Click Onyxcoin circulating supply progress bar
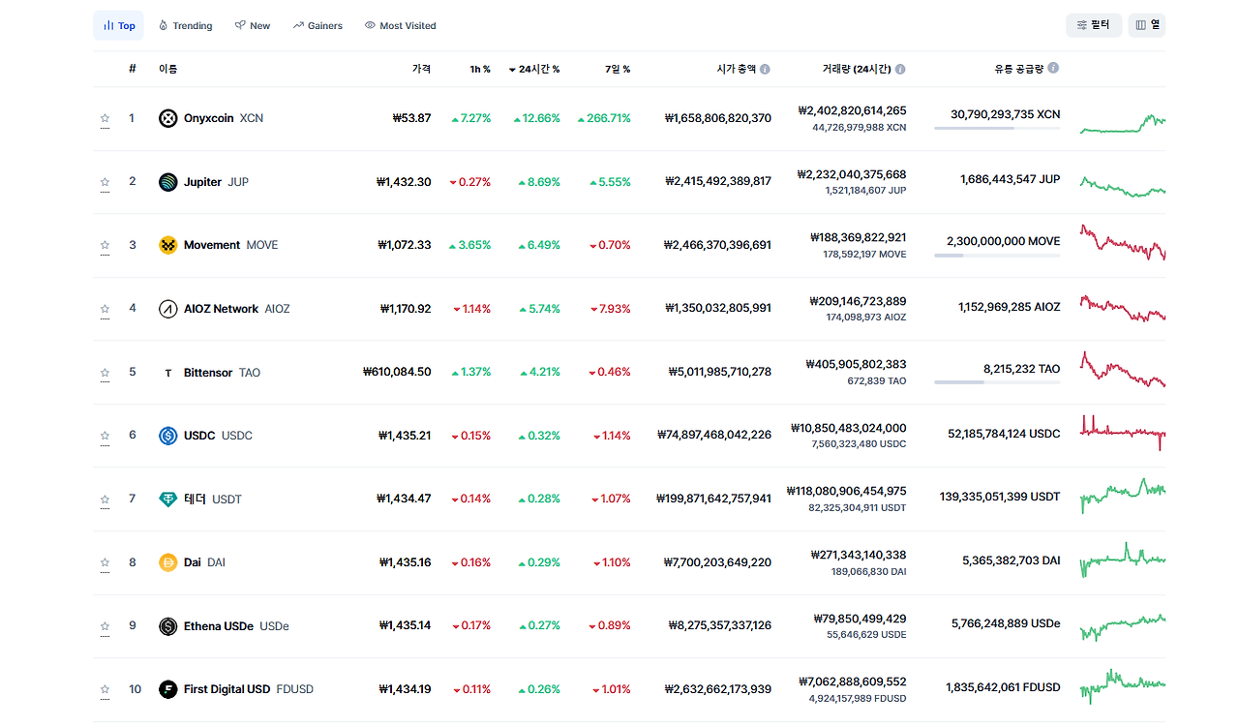1239x727 pixels. tap(997, 129)
